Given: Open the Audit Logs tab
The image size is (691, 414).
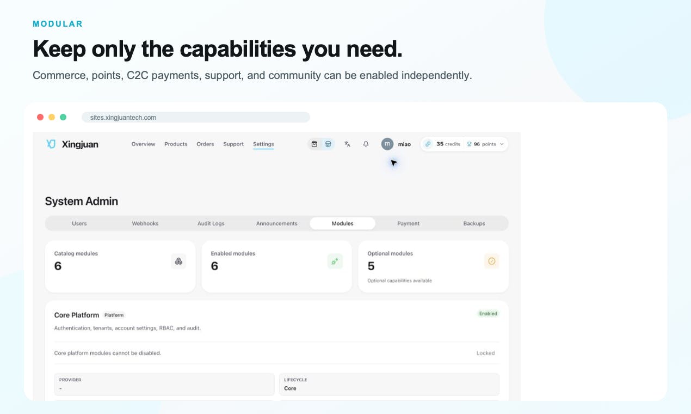Looking at the screenshot, I should point(211,223).
